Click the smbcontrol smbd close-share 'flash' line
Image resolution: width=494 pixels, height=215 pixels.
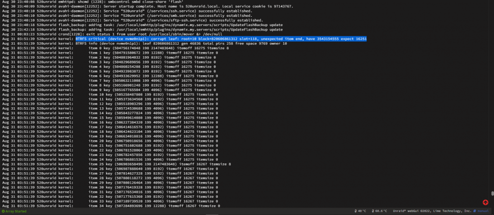pyautogui.click(x=93, y=1)
